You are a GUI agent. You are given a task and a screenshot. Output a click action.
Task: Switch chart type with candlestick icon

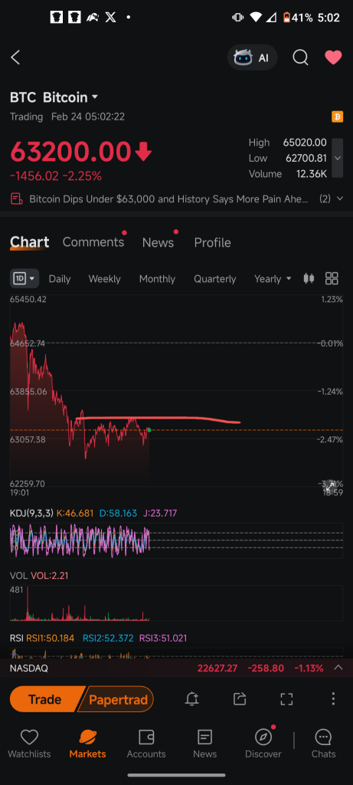(309, 278)
